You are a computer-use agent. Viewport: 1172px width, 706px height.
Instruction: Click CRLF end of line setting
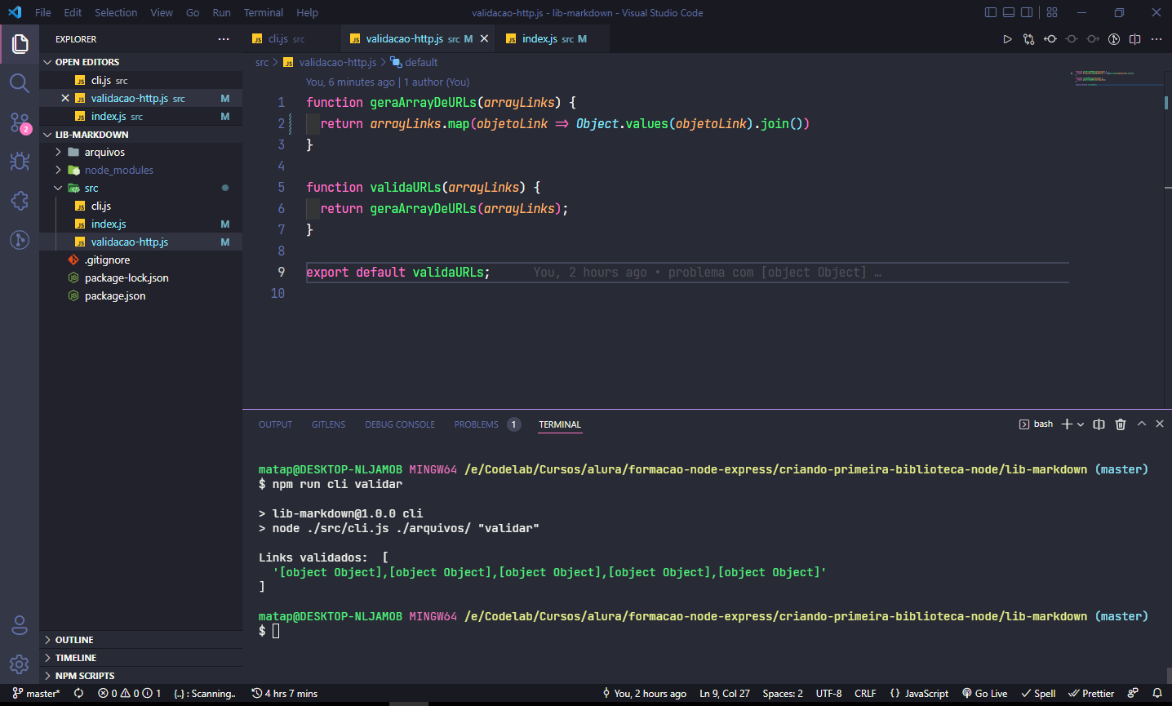point(865,693)
